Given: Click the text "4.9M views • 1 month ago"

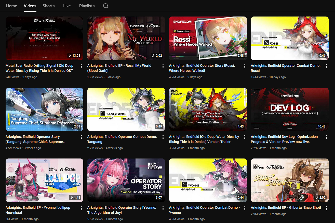Looking at the screenshot, I should click(x=187, y=219).
